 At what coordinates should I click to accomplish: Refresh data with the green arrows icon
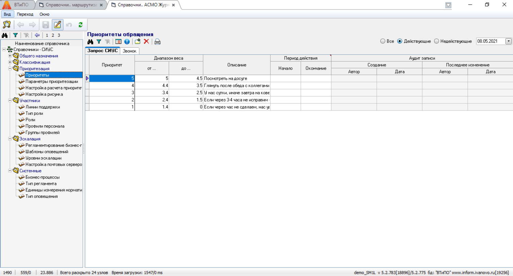[x=81, y=25]
